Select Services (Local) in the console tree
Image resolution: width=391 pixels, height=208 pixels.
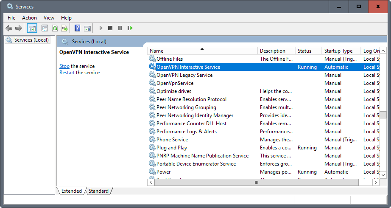(28, 40)
